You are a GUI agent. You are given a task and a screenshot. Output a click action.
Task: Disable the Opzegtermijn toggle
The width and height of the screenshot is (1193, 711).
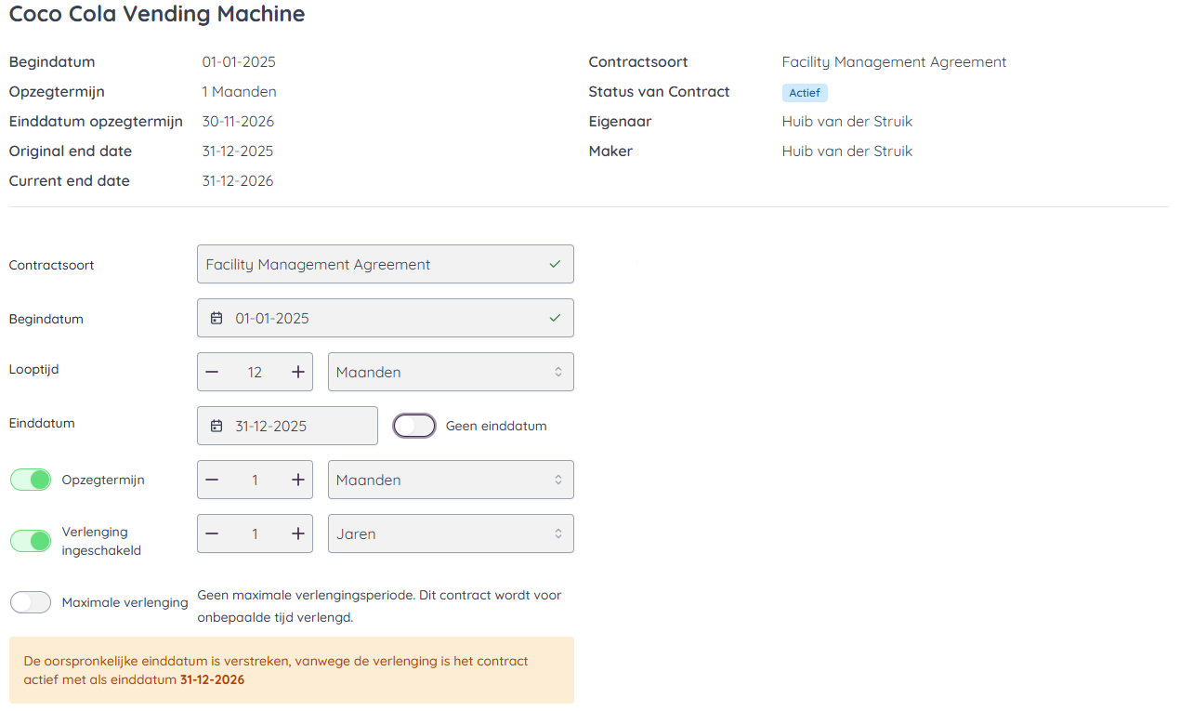pos(31,480)
